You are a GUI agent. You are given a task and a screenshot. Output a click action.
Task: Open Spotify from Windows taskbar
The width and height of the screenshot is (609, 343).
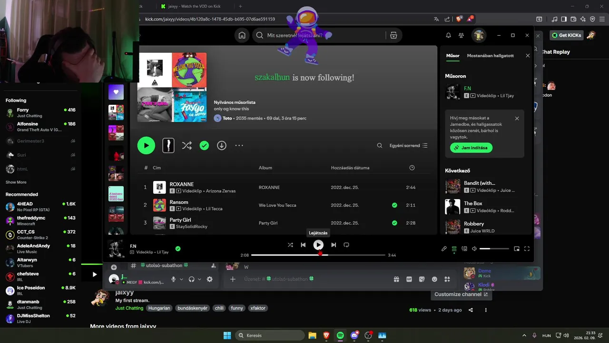[340, 335]
